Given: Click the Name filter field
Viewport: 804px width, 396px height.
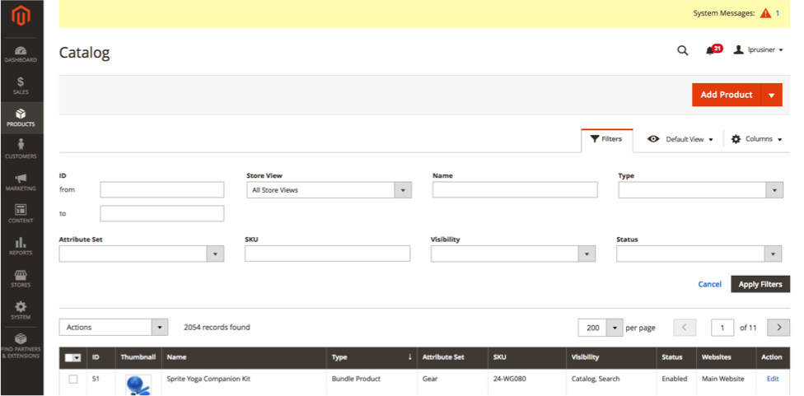Looking at the screenshot, I should (515, 189).
